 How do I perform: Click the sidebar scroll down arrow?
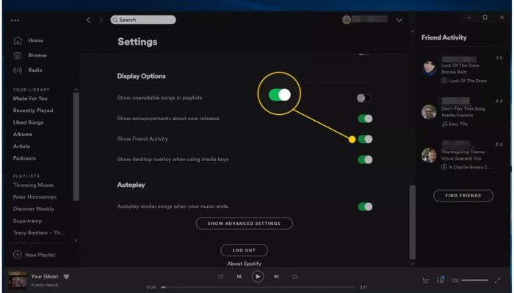click(x=76, y=240)
